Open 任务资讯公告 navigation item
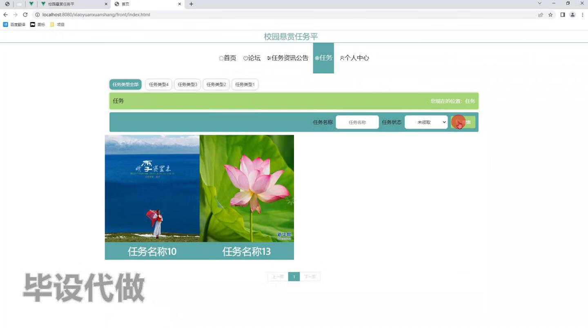588x328 pixels. [x=287, y=58]
